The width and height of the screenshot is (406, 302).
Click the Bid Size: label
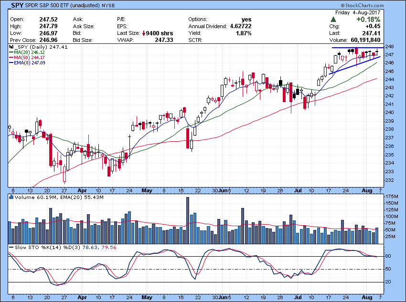(x=83, y=41)
